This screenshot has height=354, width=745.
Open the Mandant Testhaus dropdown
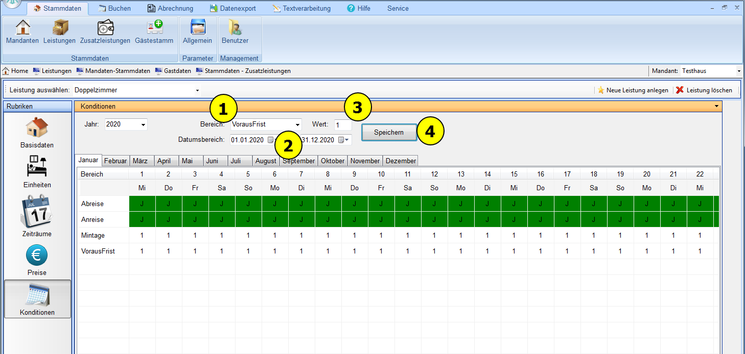click(x=738, y=71)
